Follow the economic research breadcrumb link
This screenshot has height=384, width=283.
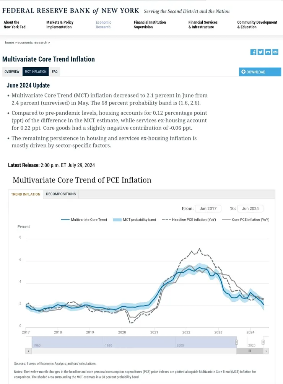pyautogui.click(x=33, y=42)
